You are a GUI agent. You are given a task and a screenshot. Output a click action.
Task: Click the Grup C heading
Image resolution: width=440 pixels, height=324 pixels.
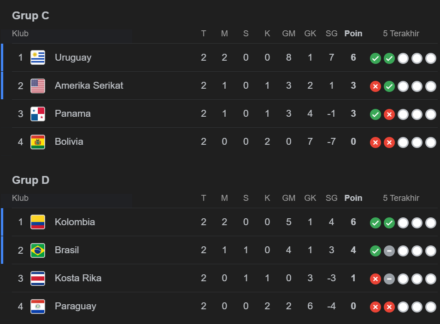click(30, 16)
